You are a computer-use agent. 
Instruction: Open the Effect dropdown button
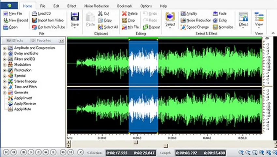click(x=243, y=20)
